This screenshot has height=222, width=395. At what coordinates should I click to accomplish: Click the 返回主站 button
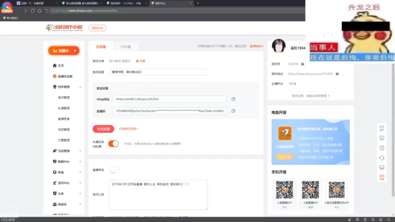tap(97, 28)
